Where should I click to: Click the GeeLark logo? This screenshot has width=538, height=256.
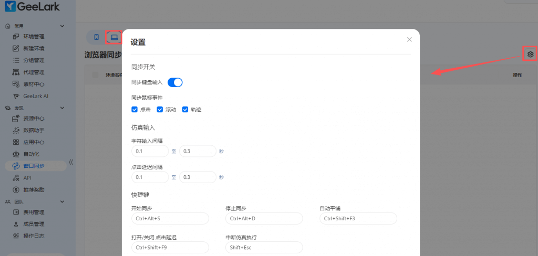click(x=32, y=7)
